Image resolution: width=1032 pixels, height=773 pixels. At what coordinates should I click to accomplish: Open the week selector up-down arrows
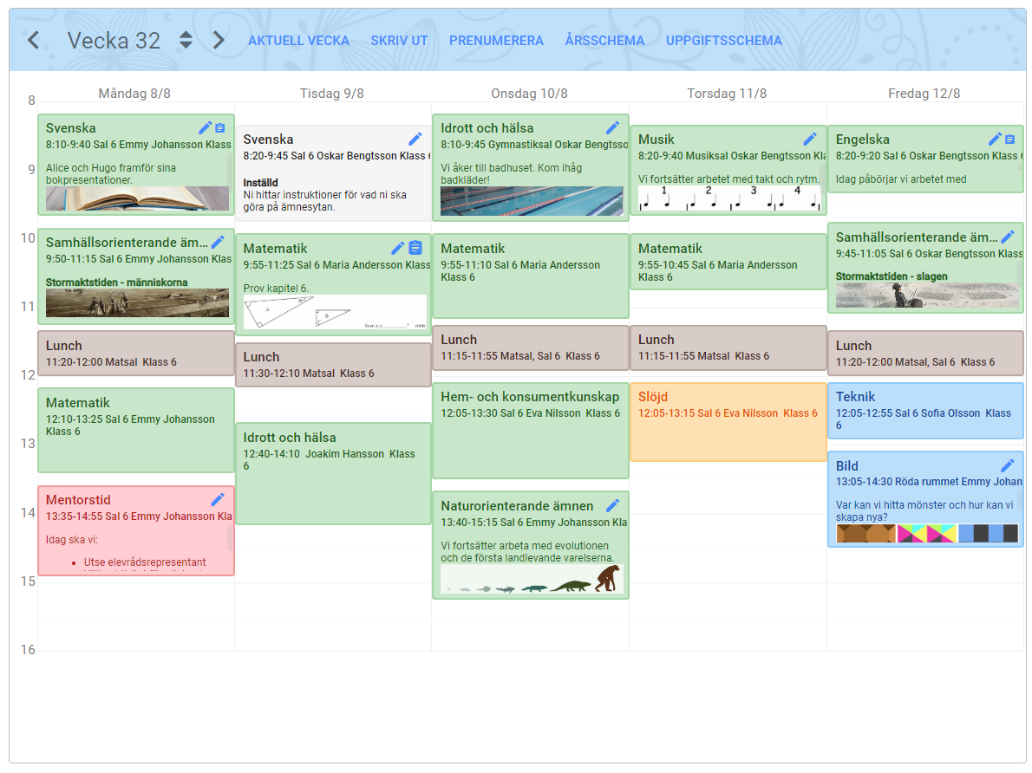(186, 40)
